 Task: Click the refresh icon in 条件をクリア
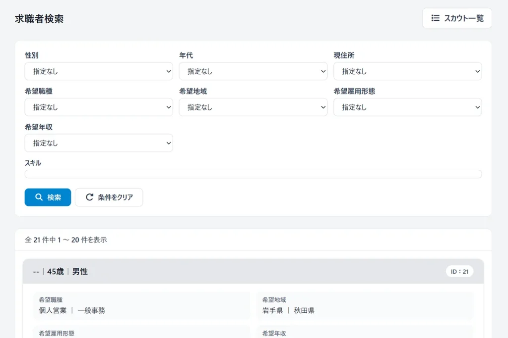tap(89, 197)
